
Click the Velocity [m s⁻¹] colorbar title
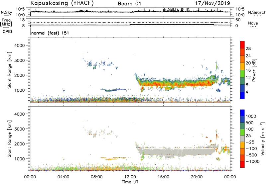pos(263,138)
